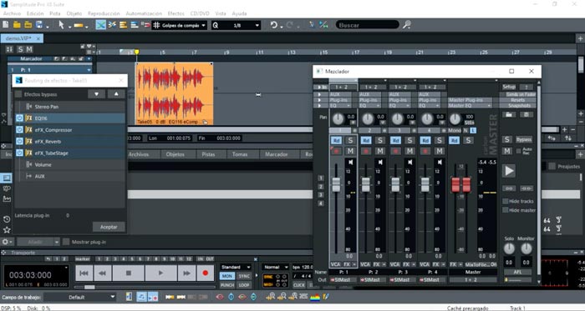Click the rainbow spectrum icon in bottom toolbar
Viewport: 585px width, 311px height.
pyautogui.click(x=315, y=297)
